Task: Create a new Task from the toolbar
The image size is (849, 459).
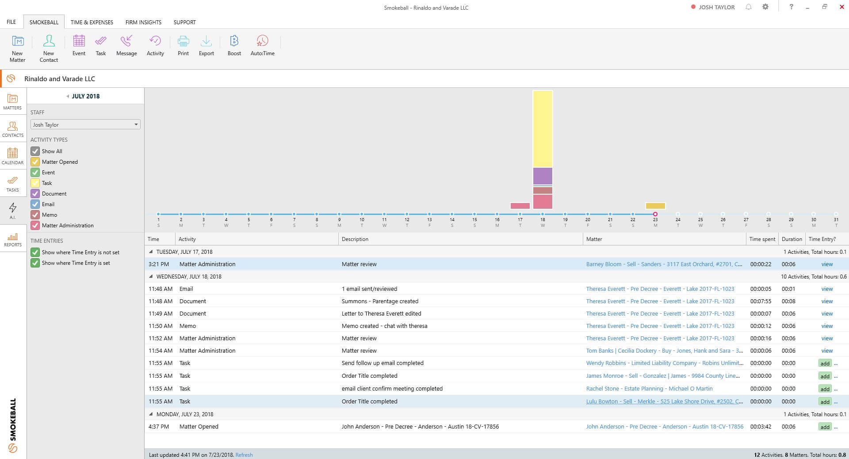Action: (x=101, y=45)
